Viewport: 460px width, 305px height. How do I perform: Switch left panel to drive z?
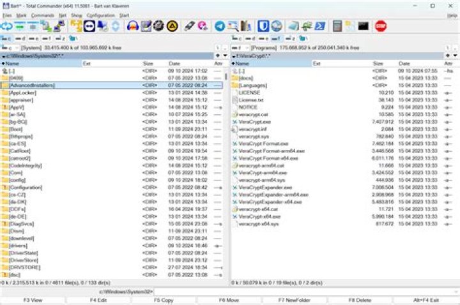point(60,38)
